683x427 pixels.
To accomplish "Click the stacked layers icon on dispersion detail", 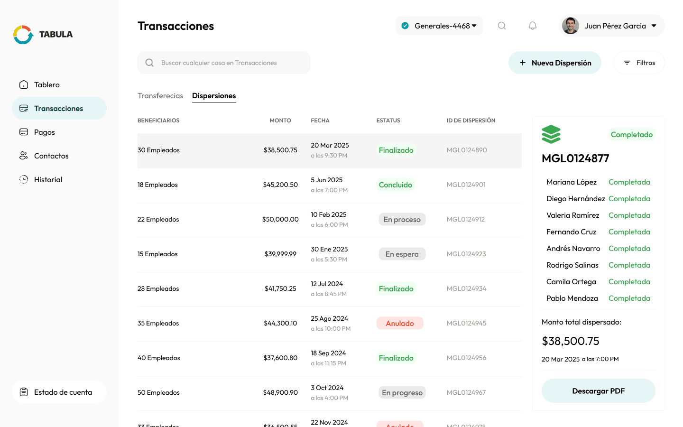I will click(551, 134).
